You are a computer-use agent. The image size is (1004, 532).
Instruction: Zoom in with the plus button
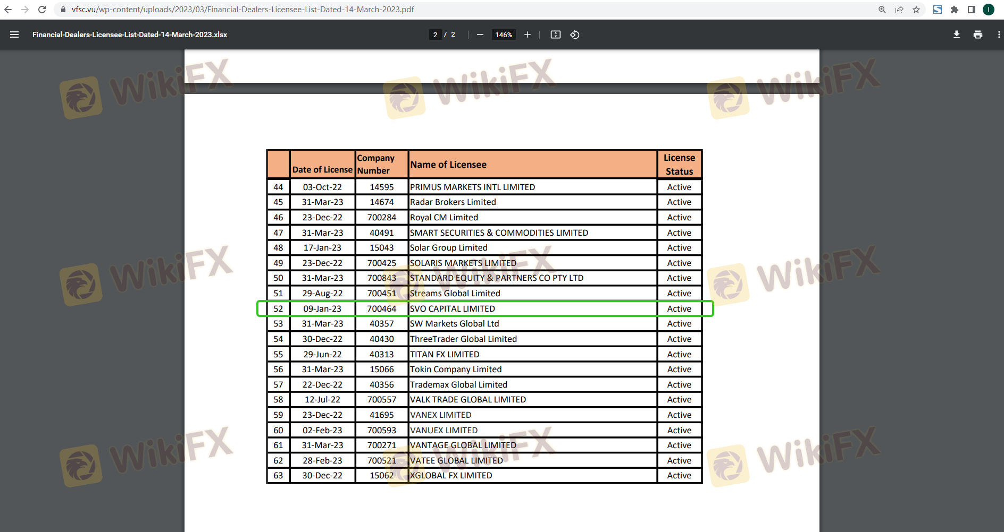coord(528,35)
